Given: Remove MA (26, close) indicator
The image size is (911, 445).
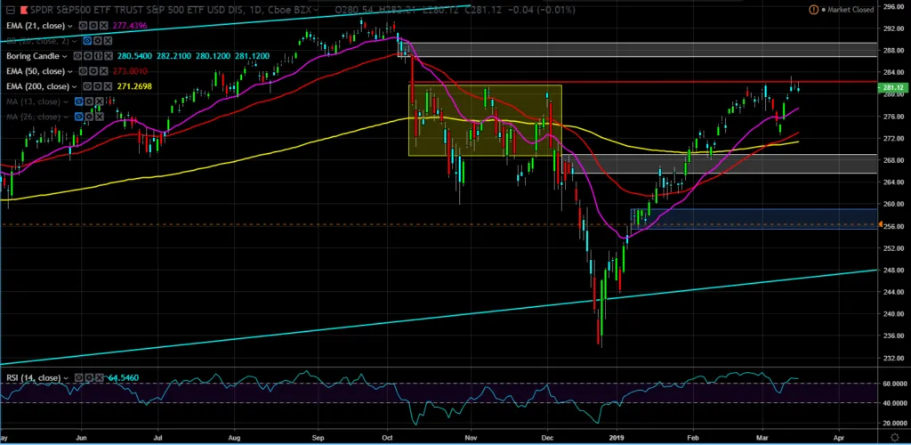Looking at the screenshot, I should click(100, 117).
